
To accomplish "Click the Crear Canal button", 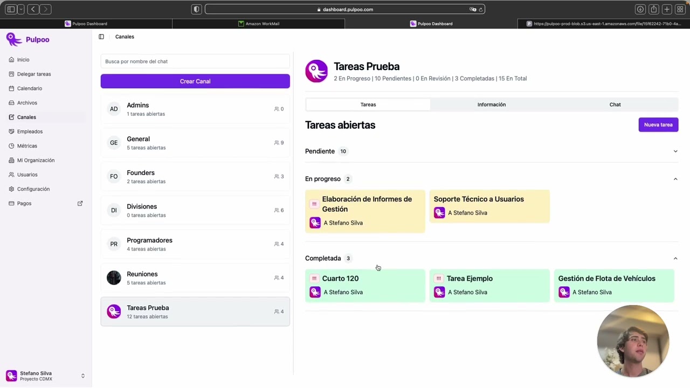I will coord(195,81).
